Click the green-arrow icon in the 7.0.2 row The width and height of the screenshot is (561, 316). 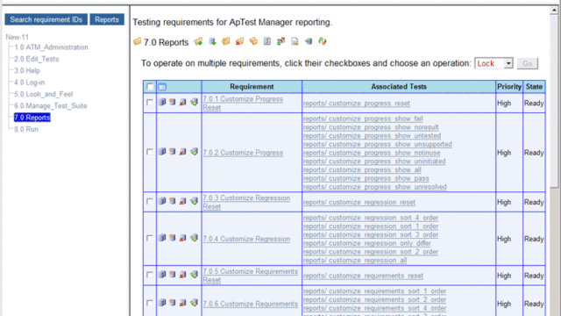[194, 152]
